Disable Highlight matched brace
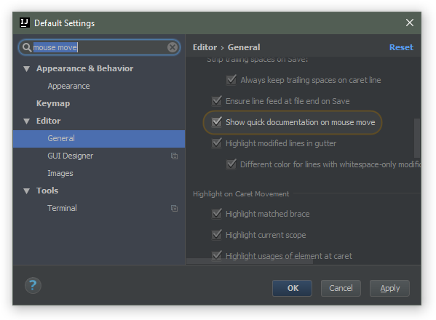The width and height of the screenshot is (436, 320). coord(217,214)
